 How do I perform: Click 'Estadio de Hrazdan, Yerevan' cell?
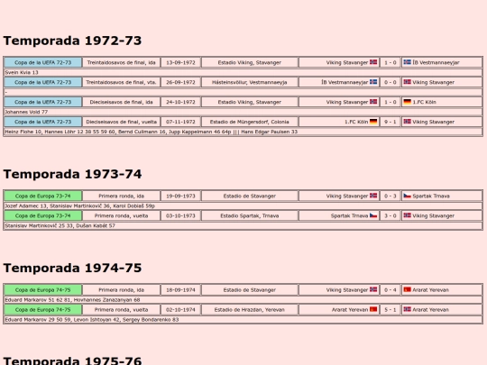pyautogui.click(x=250, y=309)
